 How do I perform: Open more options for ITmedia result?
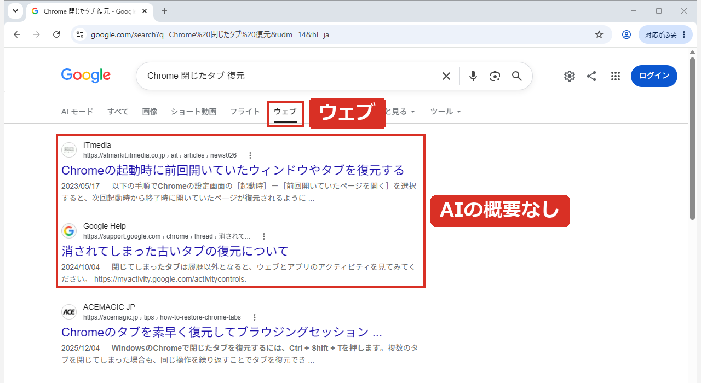(250, 155)
